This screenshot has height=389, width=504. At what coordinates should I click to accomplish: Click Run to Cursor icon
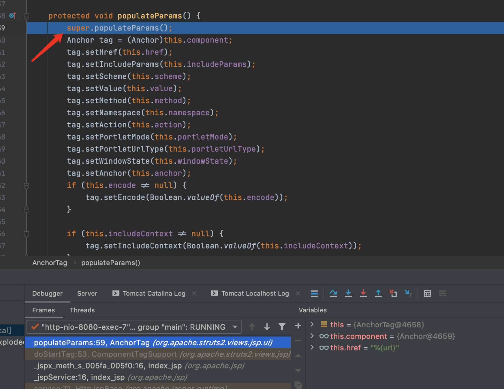point(409,293)
